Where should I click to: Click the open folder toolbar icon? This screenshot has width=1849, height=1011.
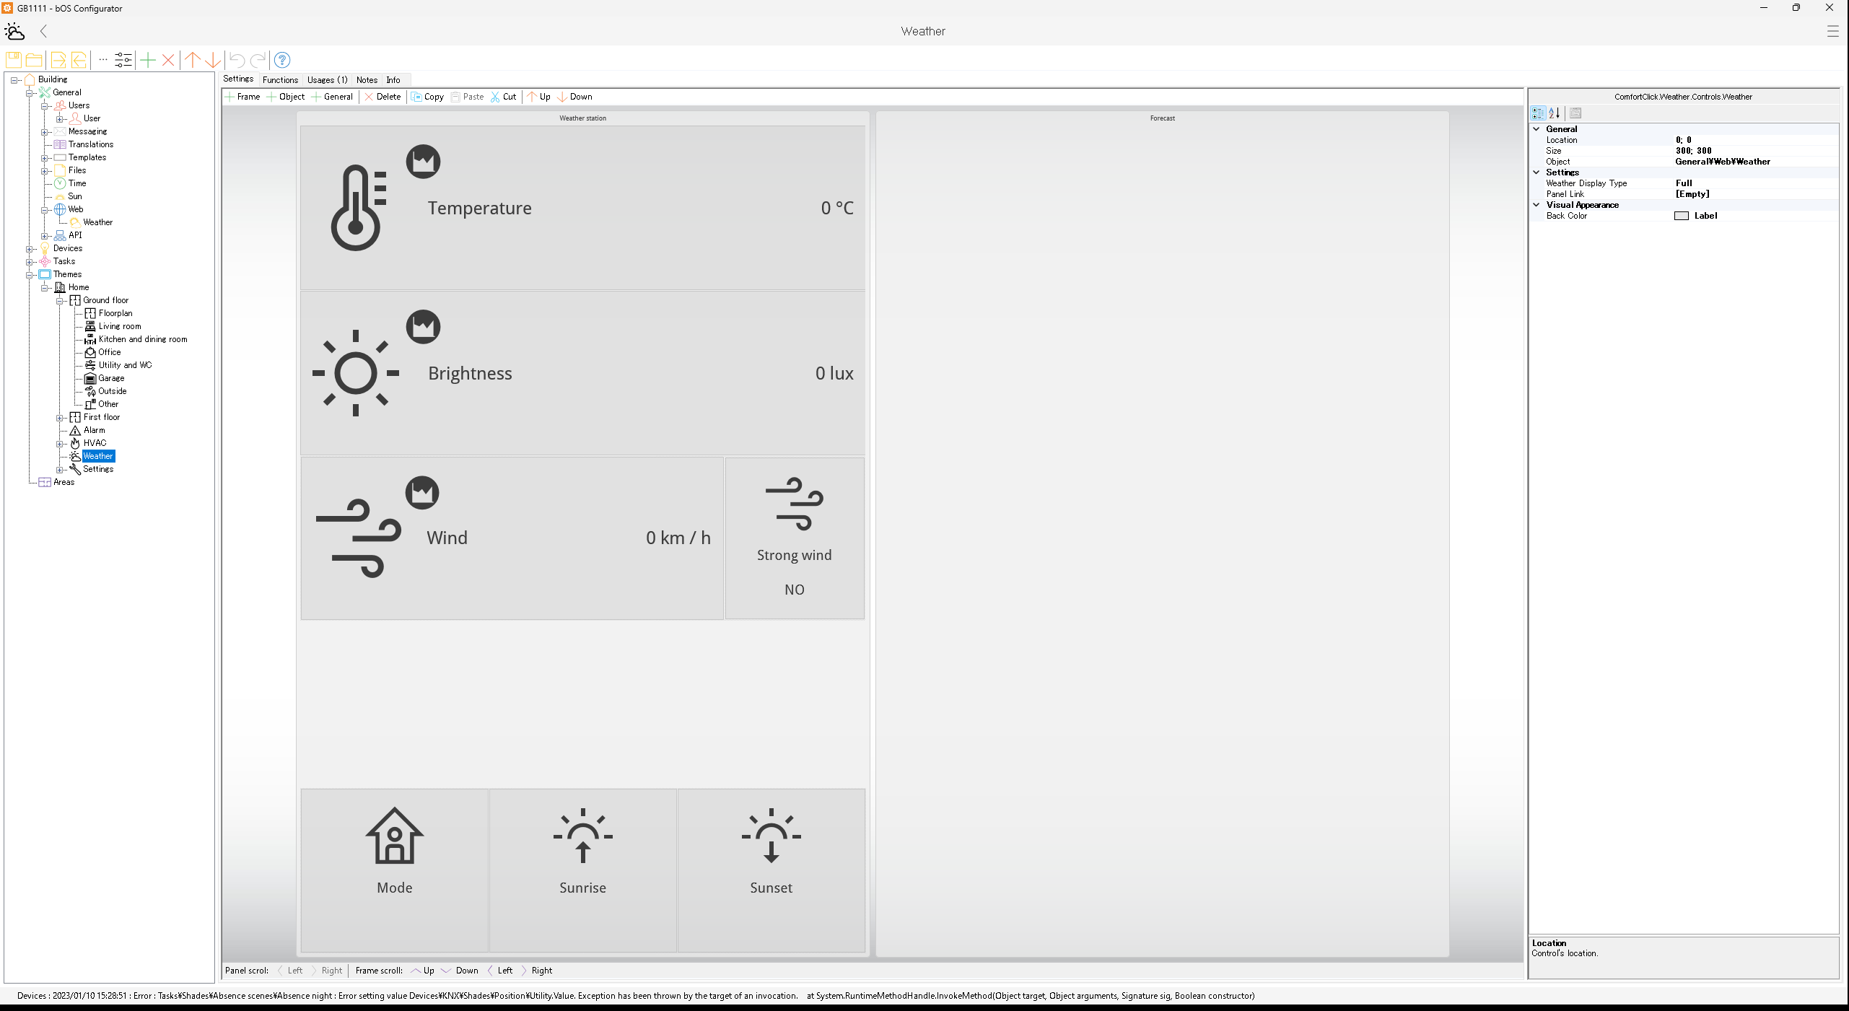click(34, 60)
